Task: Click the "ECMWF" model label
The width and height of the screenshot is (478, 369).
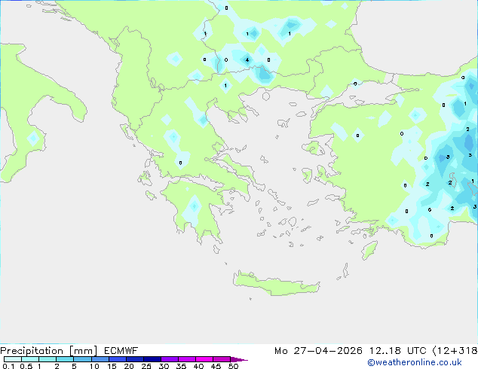Action: point(121,351)
